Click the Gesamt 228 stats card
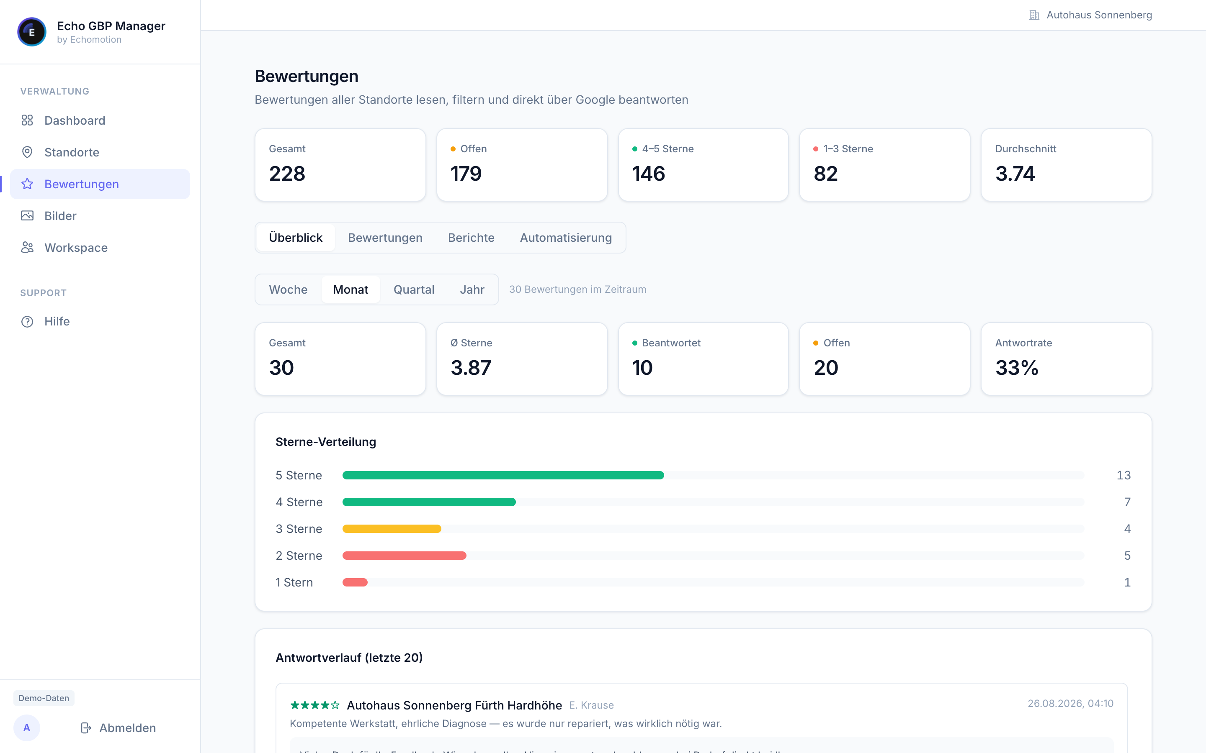 click(340, 165)
